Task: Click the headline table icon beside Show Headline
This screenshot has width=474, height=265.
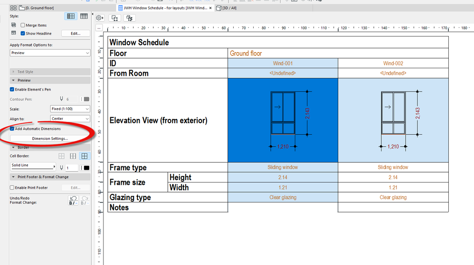Action: 14,33
